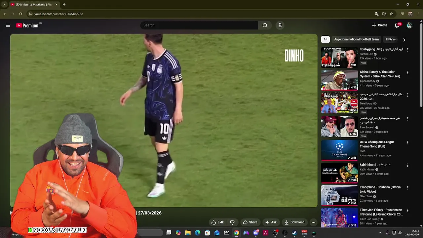Share the video
Screen dimensions: 423x238
[250, 222]
